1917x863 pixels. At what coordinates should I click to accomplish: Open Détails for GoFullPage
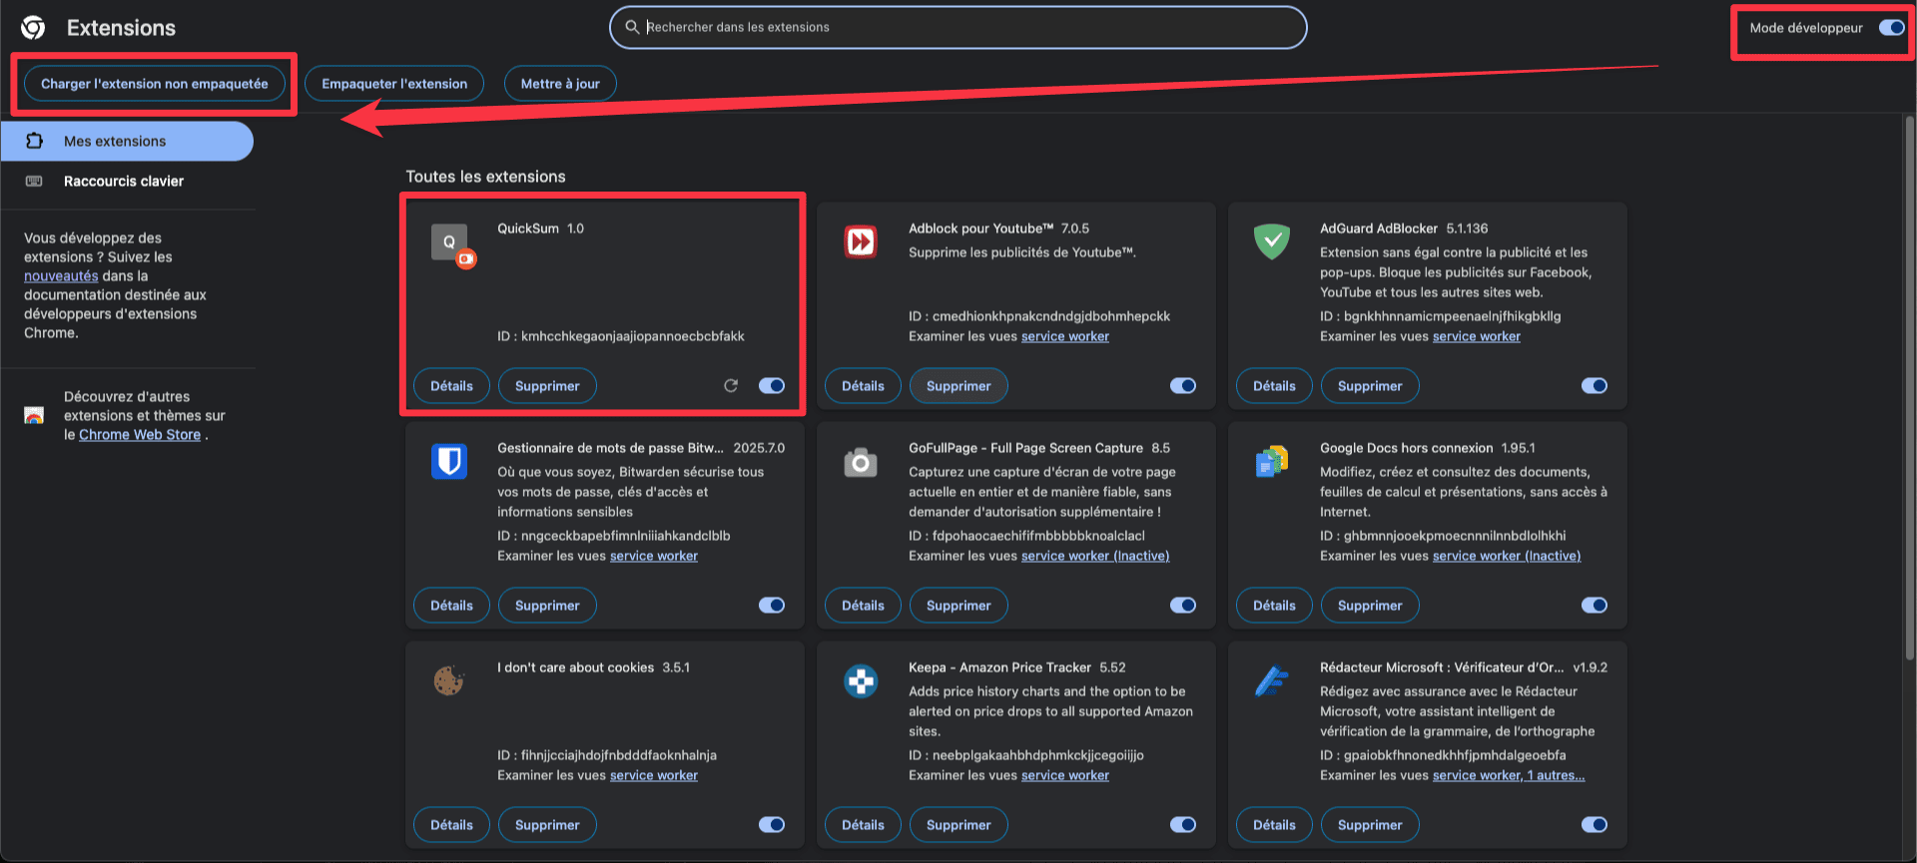(863, 606)
